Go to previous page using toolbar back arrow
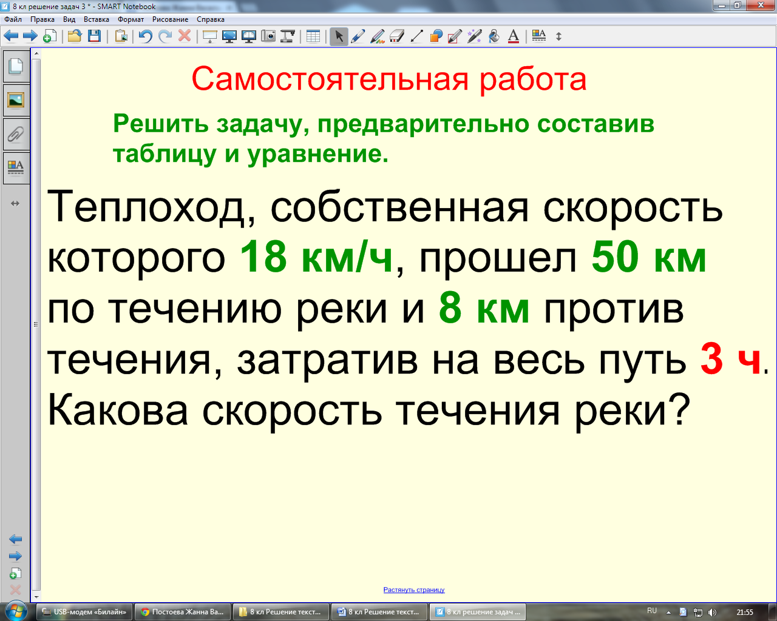 point(11,36)
